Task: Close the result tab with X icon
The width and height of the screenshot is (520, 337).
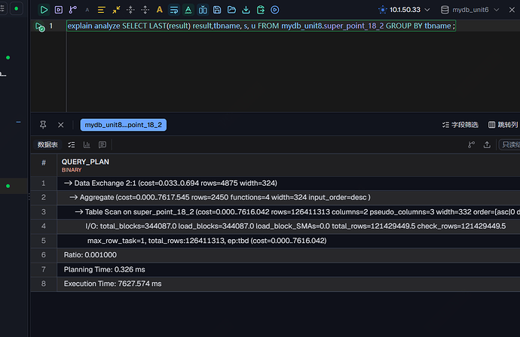Action: coord(61,125)
